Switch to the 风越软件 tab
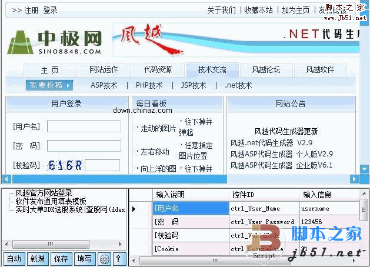The width and height of the screenshot is (370, 267). [x=320, y=70]
